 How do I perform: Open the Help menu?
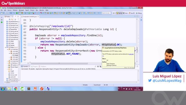coord(47,10)
